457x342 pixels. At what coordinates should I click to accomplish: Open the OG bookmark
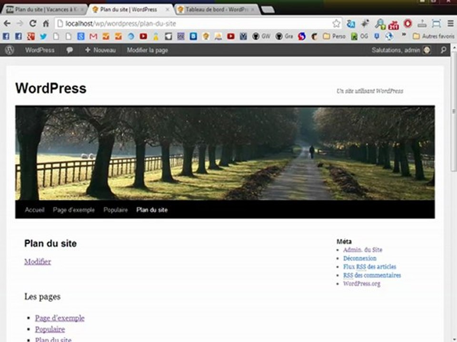point(359,37)
